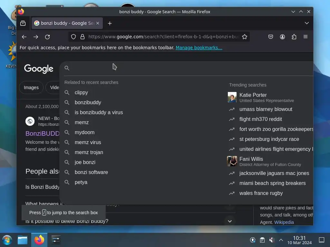Open the updates tray icon

(253, 240)
